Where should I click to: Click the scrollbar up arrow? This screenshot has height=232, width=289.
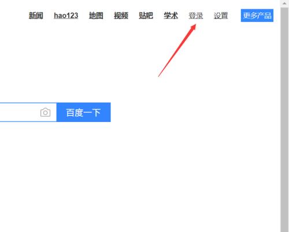point(284,3)
